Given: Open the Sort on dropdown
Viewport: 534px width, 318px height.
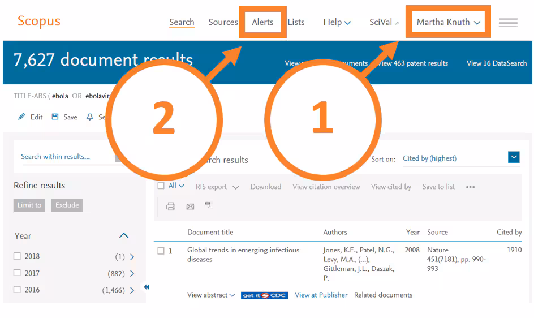Looking at the screenshot, I should (x=514, y=157).
